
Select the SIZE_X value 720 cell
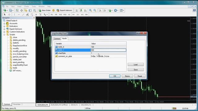pyautogui.click(x=108, y=47)
